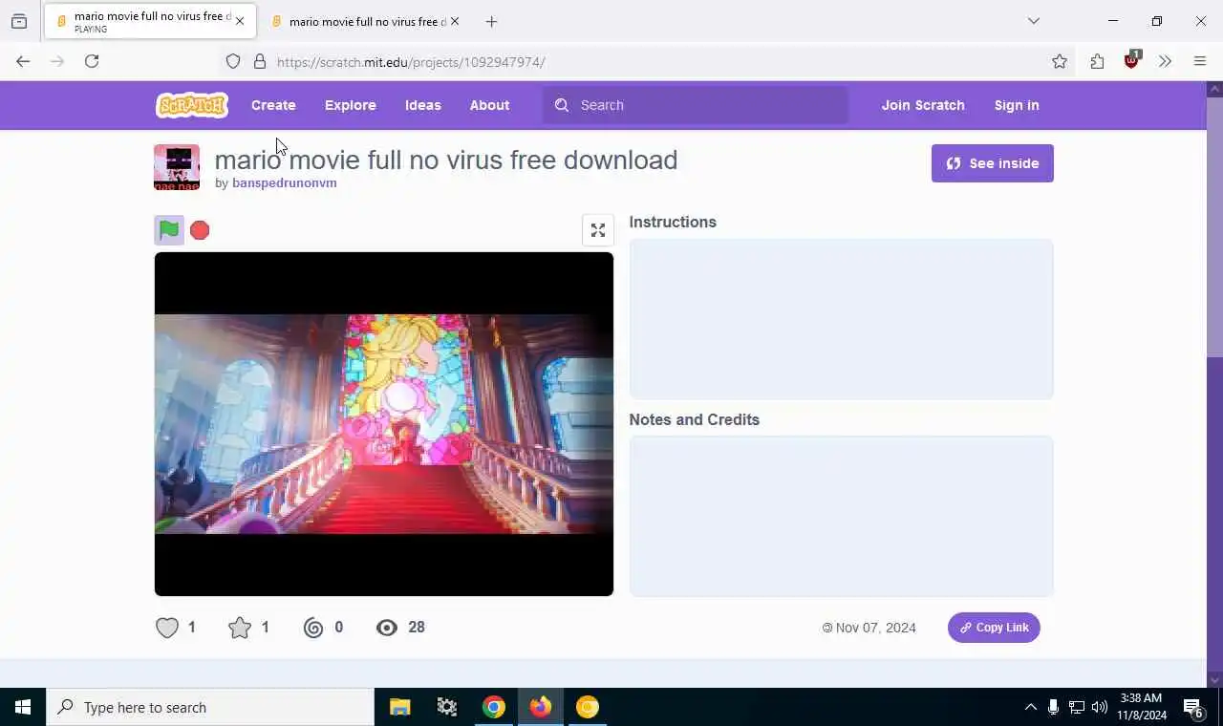The image size is (1223, 726).
Task: Enter full screen mode for the project player
Action: point(598,230)
